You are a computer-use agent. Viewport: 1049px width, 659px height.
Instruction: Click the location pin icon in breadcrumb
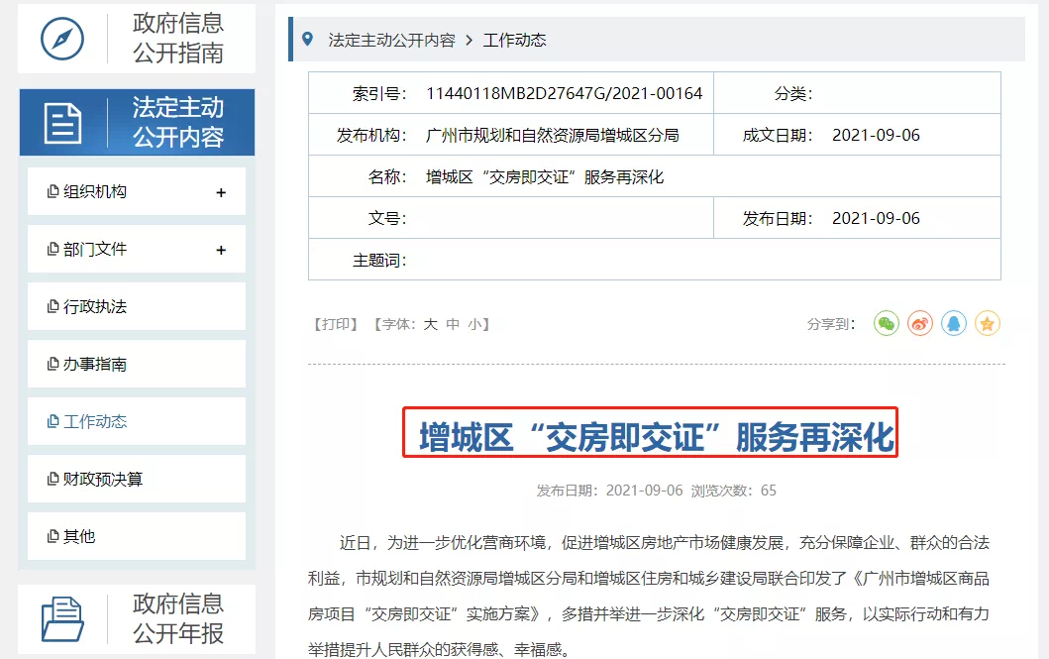[x=307, y=40]
